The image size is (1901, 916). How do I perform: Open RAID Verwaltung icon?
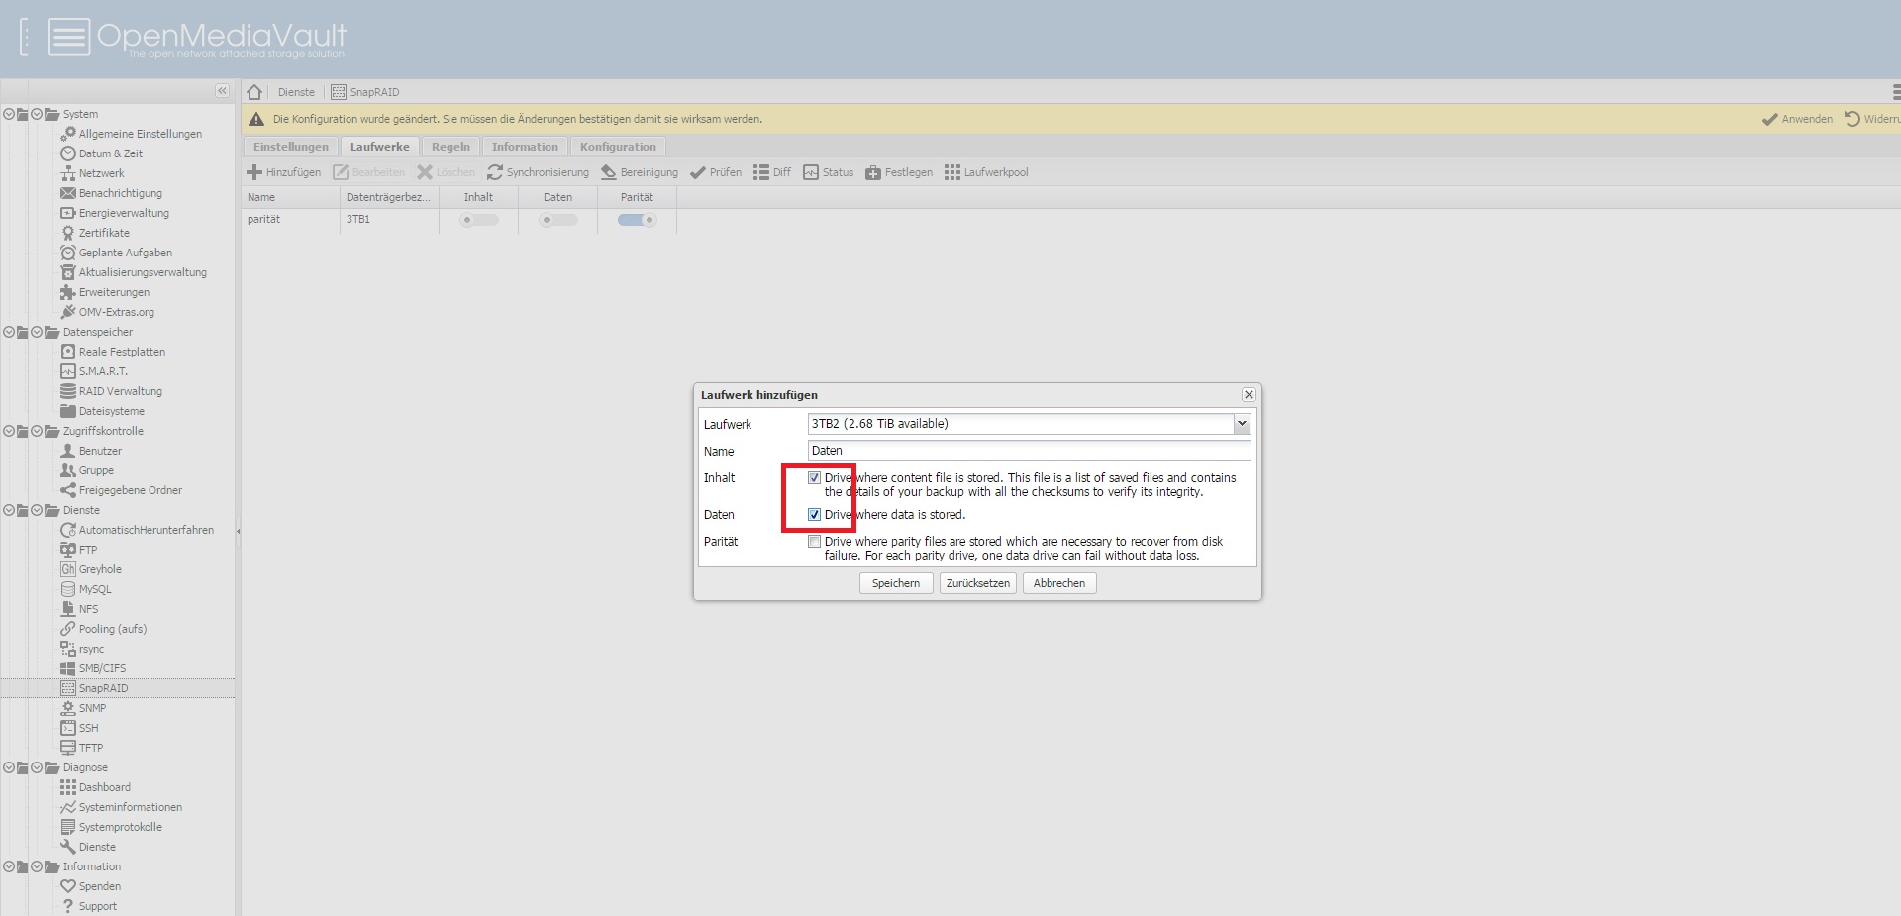pyautogui.click(x=68, y=391)
